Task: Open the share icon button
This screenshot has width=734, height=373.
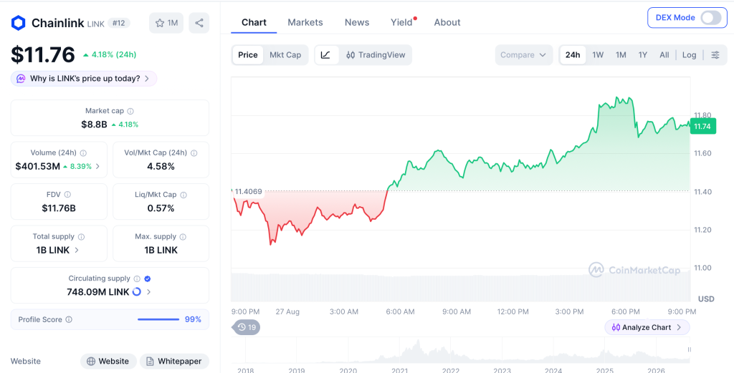Action: pos(199,23)
